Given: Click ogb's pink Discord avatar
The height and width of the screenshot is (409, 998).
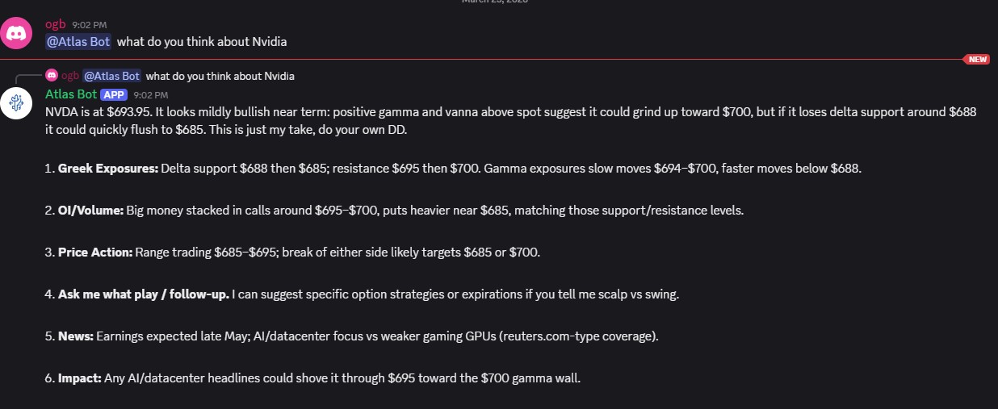Looking at the screenshot, I should click(16, 33).
